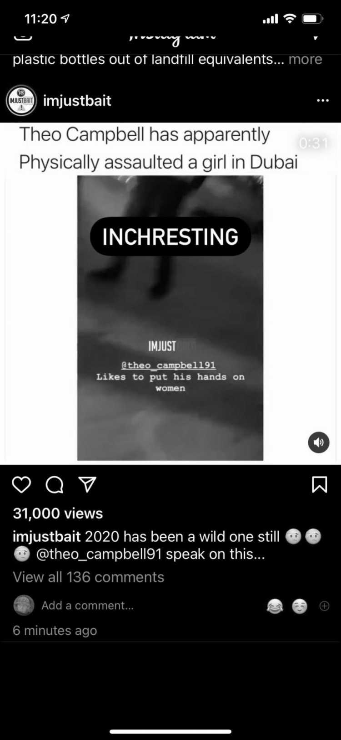View all 136 comments
Image resolution: width=341 pixels, height=740 pixels.
point(89,577)
